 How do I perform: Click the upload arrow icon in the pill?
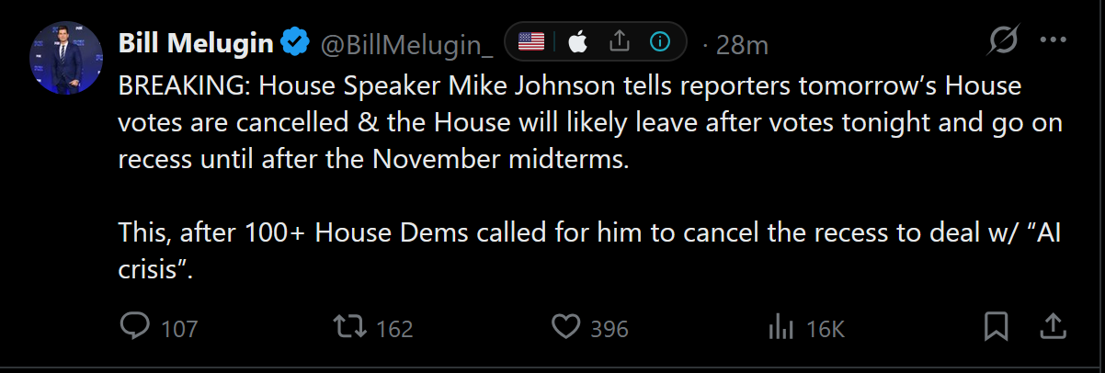click(x=620, y=41)
